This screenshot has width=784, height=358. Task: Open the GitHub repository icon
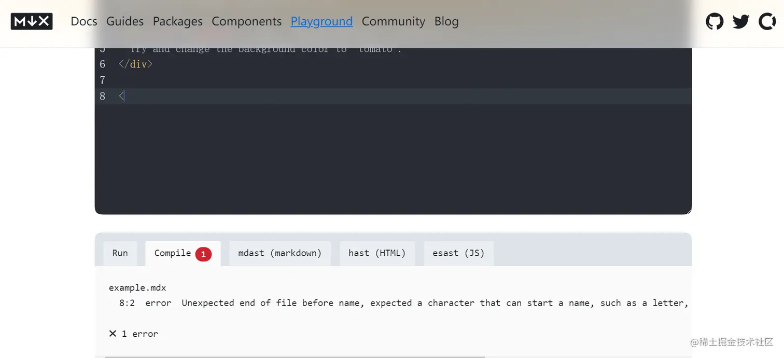[715, 21]
